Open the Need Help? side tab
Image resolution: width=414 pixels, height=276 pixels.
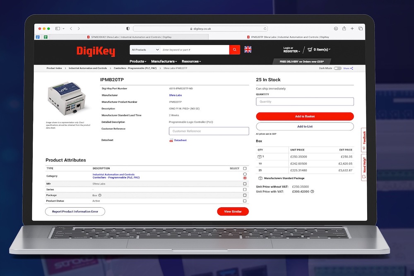click(364, 168)
